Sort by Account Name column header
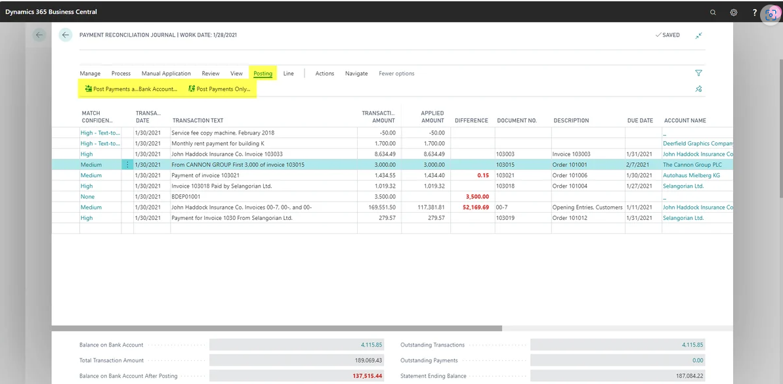Viewport: 783px width, 384px height. click(x=685, y=120)
